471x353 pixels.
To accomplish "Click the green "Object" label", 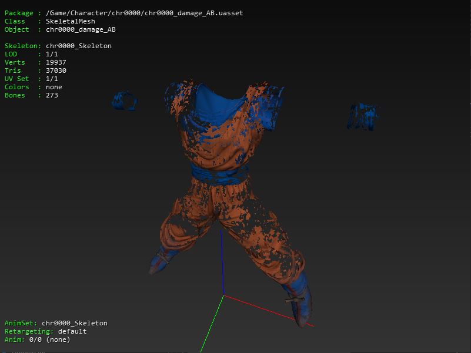I will [x=17, y=29].
